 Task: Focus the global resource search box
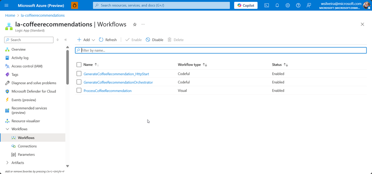click(161, 6)
